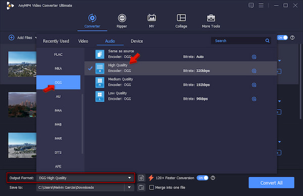Open help icon next to Faster Conversion

pos(213,178)
